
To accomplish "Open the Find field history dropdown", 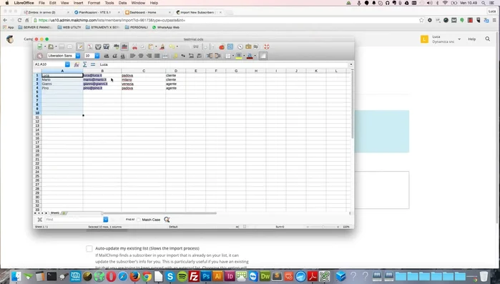I will tap(106, 220).
